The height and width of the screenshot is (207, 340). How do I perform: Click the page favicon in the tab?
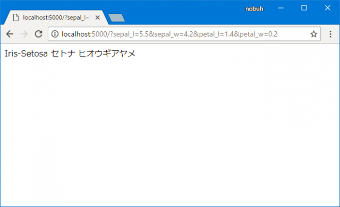pyautogui.click(x=16, y=18)
